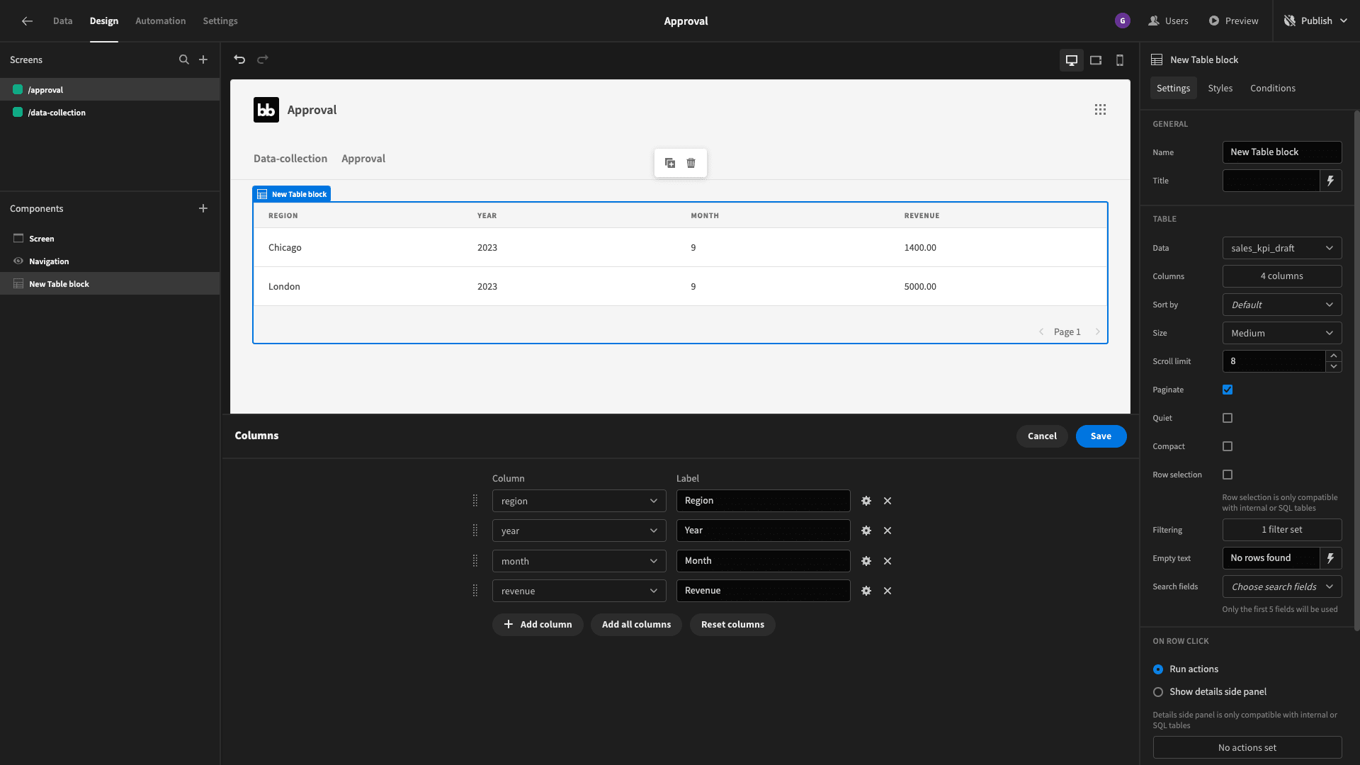The width and height of the screenshot is (1360, 765).
Task: Duplicate the selected table block
Action: 670,163
